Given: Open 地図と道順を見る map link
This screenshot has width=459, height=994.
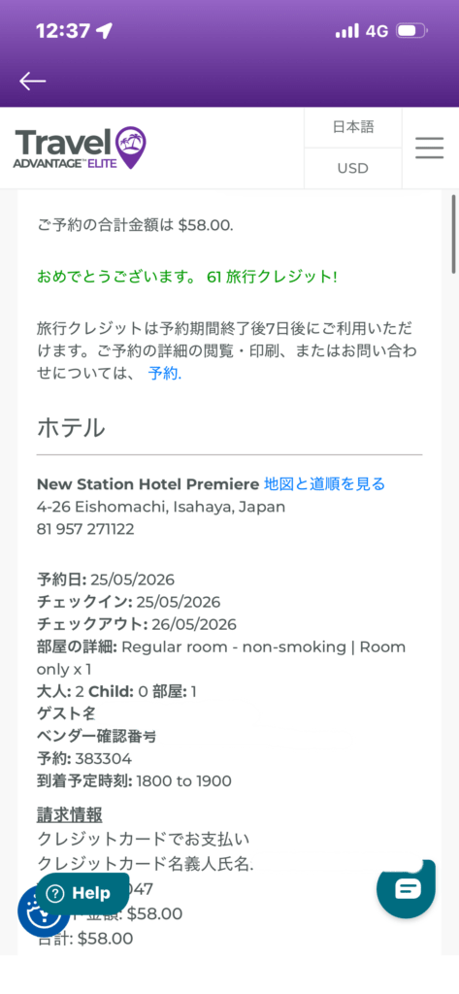Looking at the screenshot, I should tap(324, 484).
